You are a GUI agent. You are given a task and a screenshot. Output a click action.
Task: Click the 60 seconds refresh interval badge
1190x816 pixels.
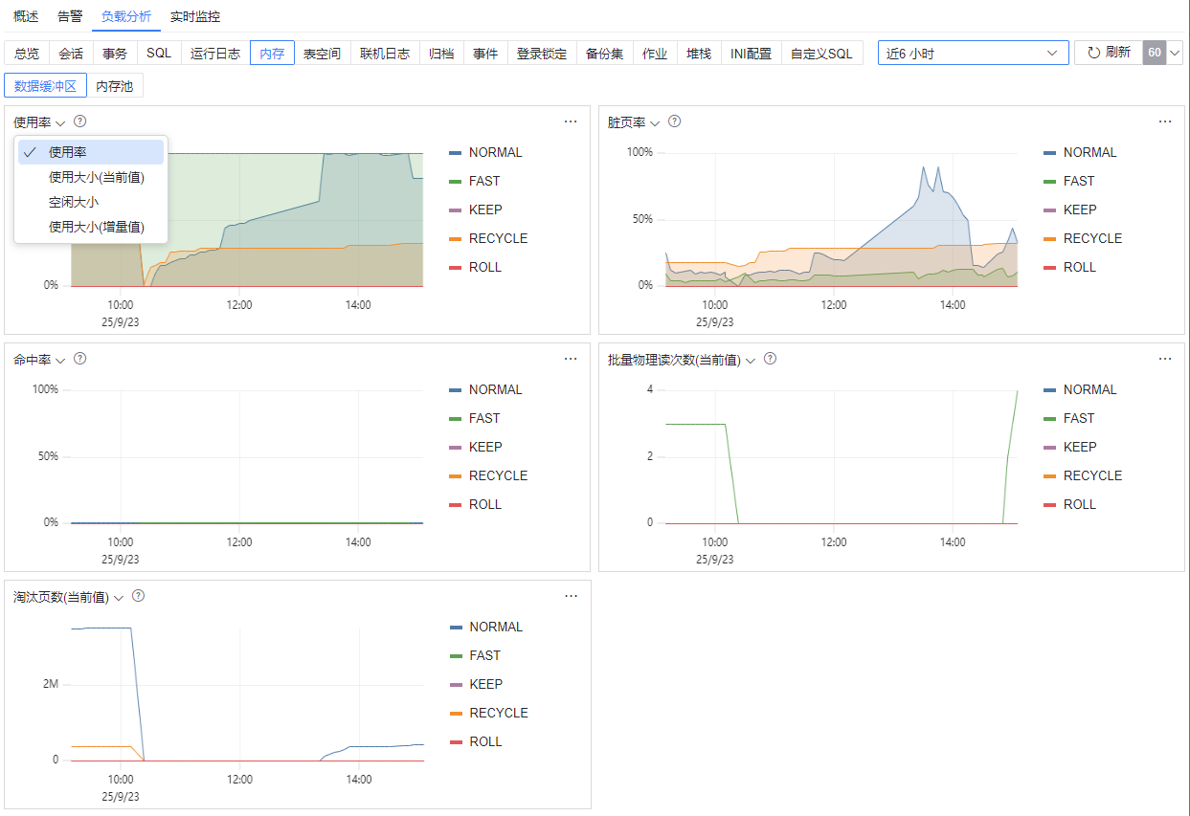click(1155, 53)
